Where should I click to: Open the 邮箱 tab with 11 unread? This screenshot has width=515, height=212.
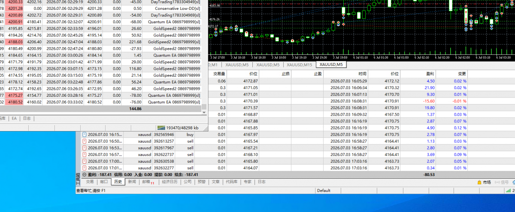[148, 182]
